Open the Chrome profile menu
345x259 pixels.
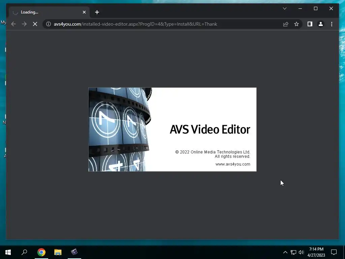click(321, 24)
